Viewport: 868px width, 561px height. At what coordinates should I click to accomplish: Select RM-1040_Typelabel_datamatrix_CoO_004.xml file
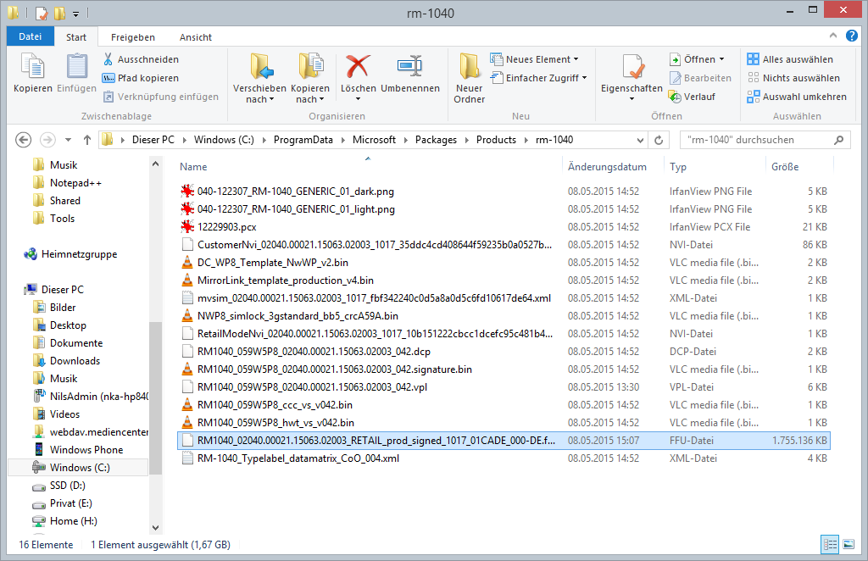click(x=504, y=458)
